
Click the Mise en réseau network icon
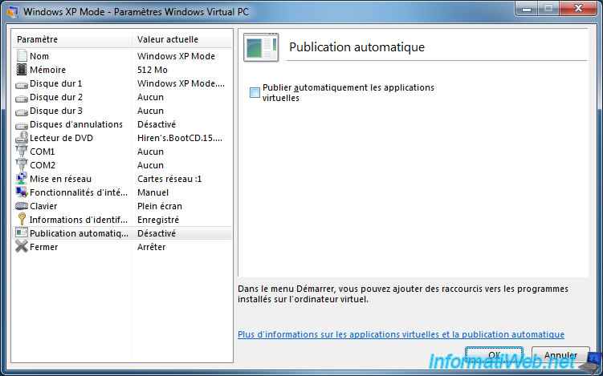click(x=22, y=179)
